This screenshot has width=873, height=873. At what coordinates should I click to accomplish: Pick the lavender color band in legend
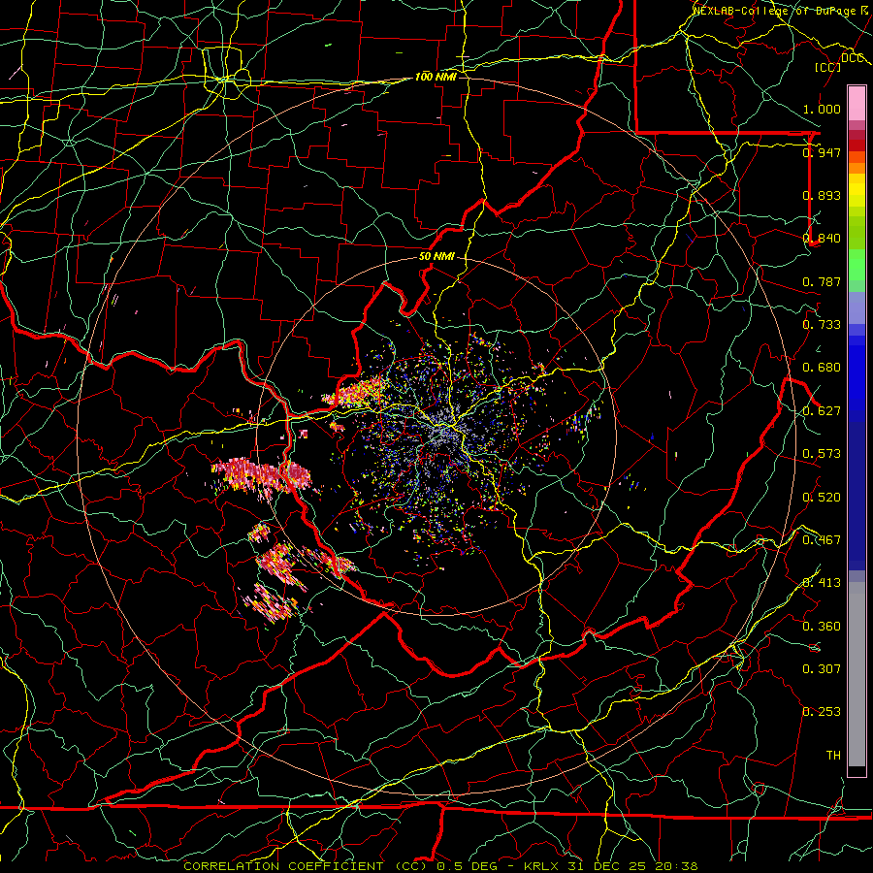click(x=857, y=307)
